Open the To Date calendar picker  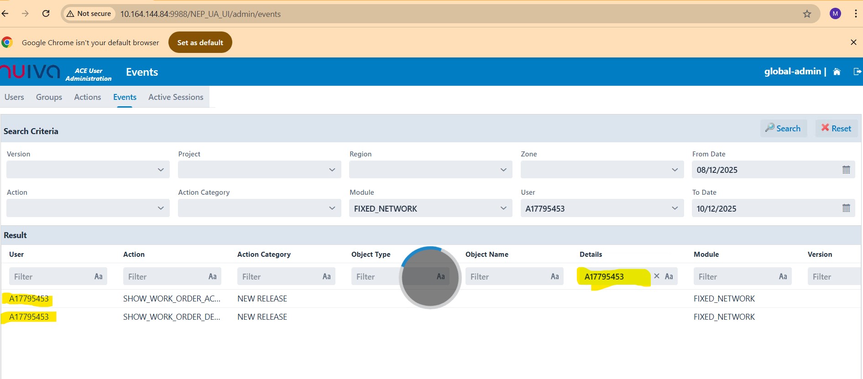pyautogui.click(x=846, y=208)
